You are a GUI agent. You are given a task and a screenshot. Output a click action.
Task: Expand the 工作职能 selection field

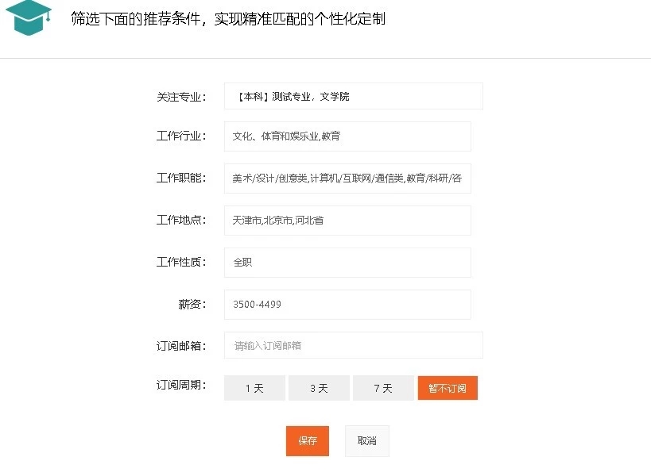(347, 178)
